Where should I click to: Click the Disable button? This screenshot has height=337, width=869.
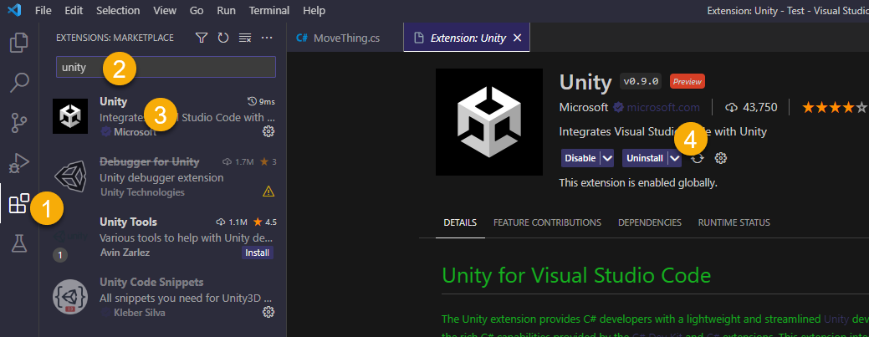[x=580, y=158]
